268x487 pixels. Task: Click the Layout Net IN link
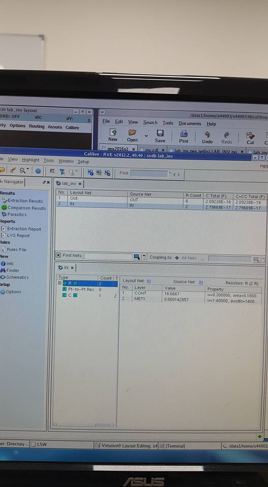[149, 281]
